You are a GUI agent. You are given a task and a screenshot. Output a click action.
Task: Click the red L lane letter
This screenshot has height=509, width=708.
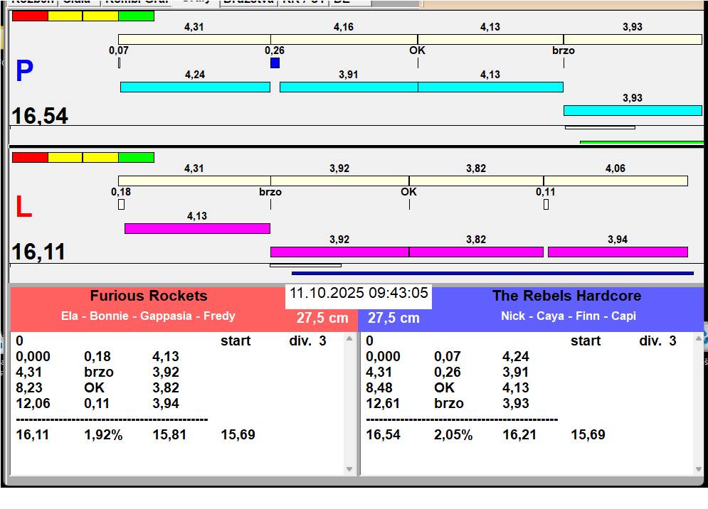point(23,208)
